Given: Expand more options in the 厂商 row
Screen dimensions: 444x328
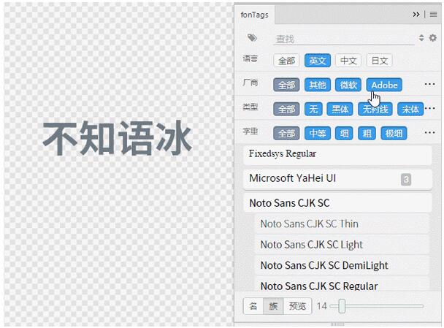Looking at the screenshot, I should coord(429,84).
